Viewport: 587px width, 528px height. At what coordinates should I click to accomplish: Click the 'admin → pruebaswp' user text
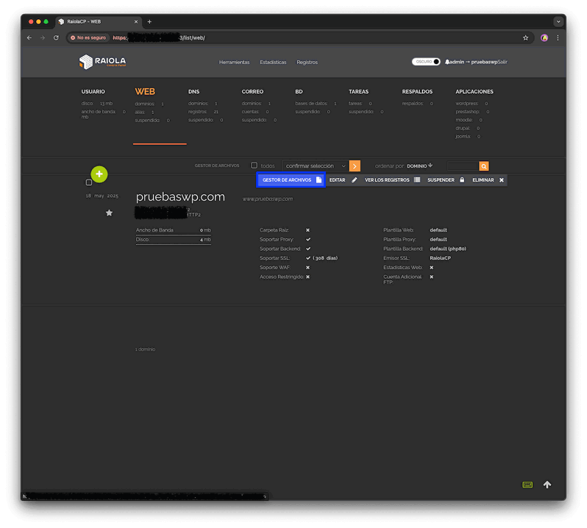pos(474,62)
